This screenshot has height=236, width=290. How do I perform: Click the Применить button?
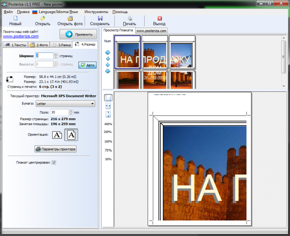(x=78, y=34)
